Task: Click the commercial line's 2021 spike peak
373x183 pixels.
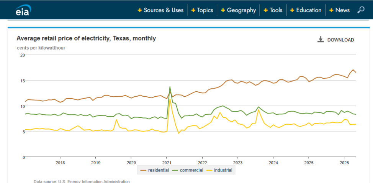Action: coord(170,87)
